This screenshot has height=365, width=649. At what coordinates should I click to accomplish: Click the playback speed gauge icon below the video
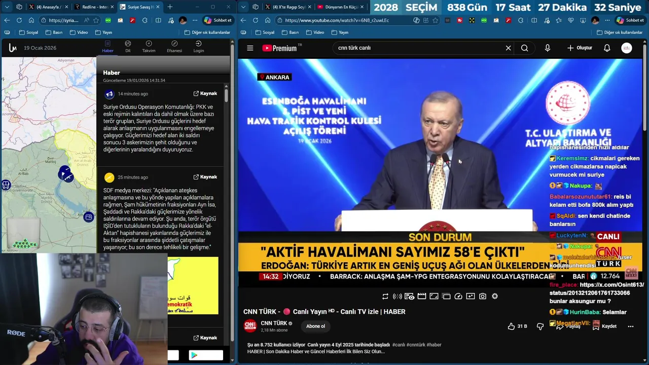(x=458, y=296)
